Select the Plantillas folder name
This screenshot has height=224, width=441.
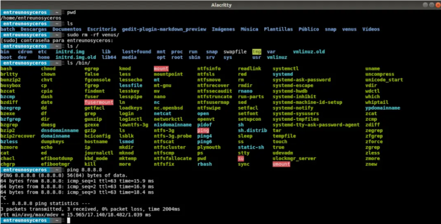pyautogui.click(x=278, y=29)
